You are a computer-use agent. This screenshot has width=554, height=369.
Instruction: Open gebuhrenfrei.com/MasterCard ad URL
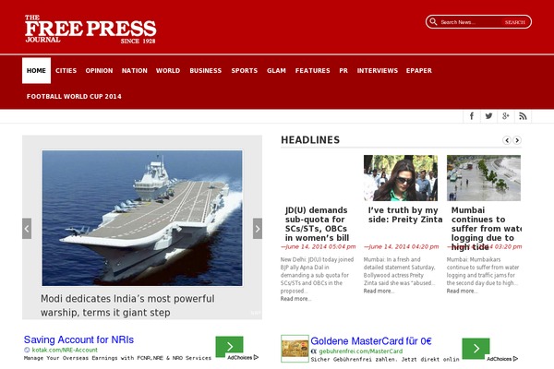(360, 351)
